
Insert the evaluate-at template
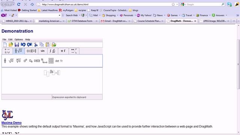44,61
